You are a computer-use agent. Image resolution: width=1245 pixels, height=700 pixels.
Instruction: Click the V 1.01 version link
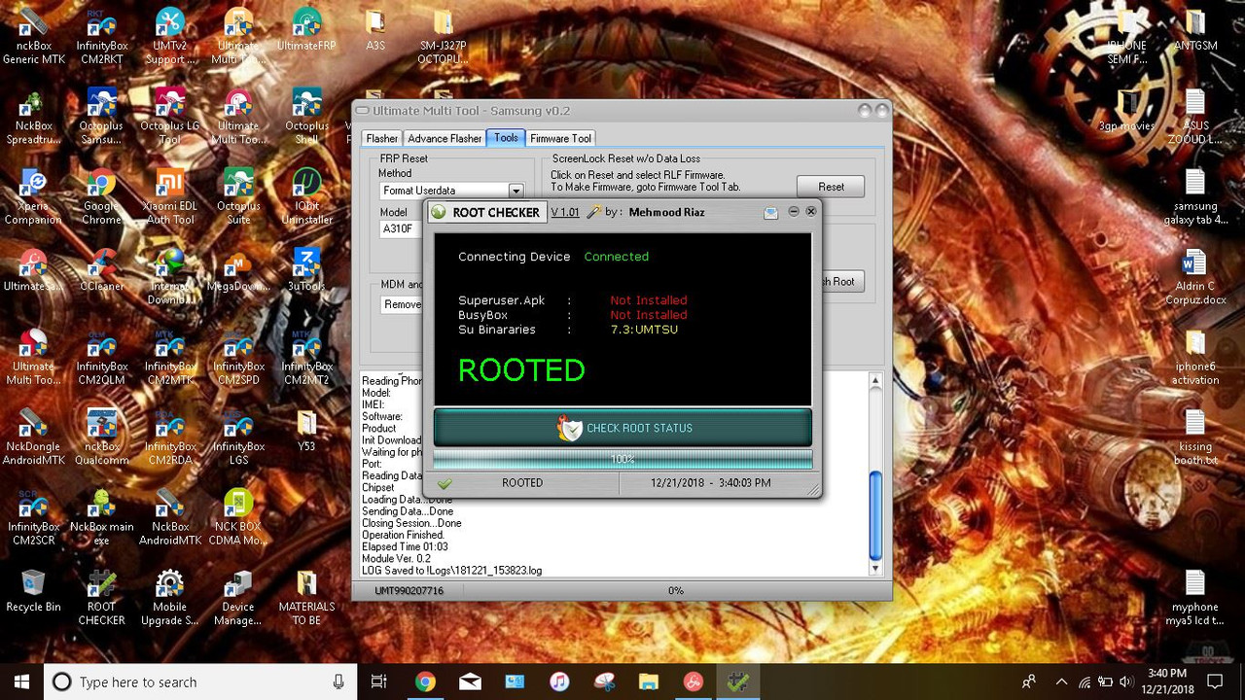point(565,212)
